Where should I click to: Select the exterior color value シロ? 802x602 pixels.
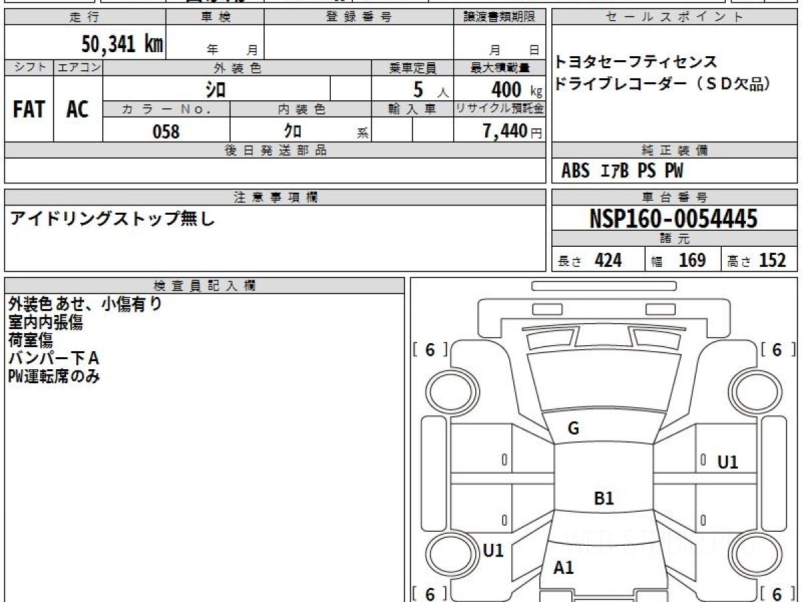pos(215,89)
